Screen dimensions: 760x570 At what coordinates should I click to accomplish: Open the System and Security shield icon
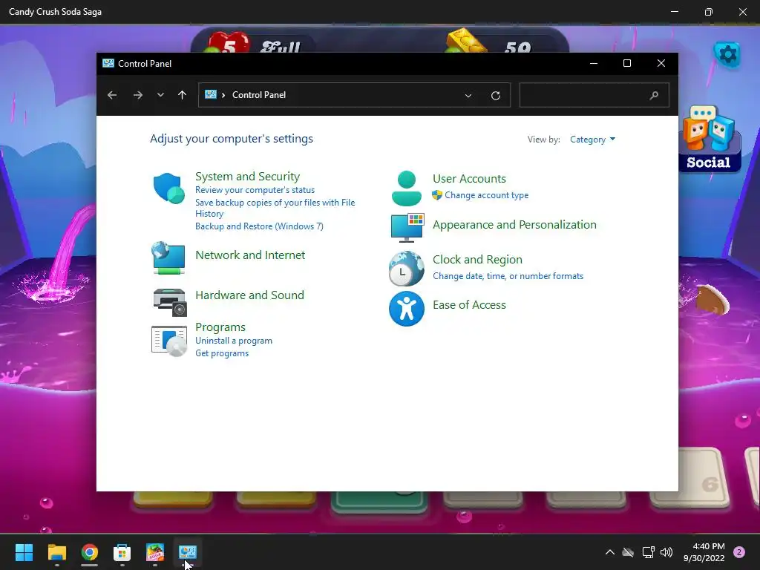(x=168, y=188)
